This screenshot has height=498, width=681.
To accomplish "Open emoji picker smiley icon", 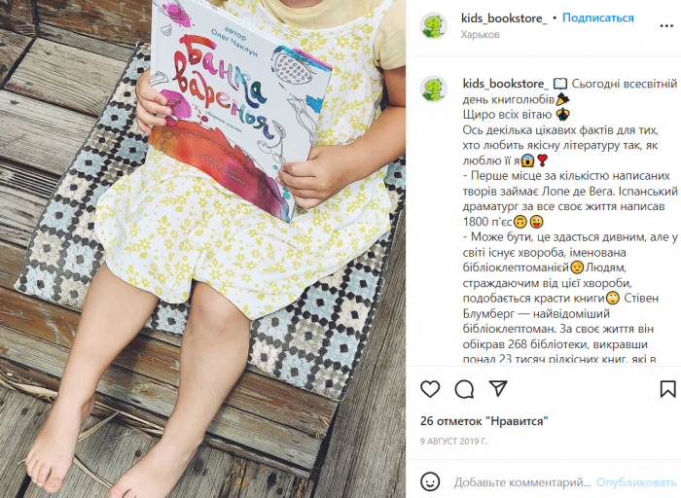I will click(x=430, y=481).
